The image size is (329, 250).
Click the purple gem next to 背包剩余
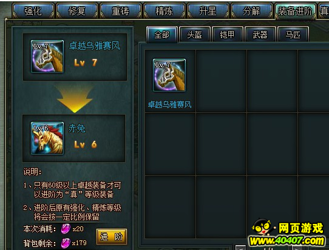pos(66,243)
